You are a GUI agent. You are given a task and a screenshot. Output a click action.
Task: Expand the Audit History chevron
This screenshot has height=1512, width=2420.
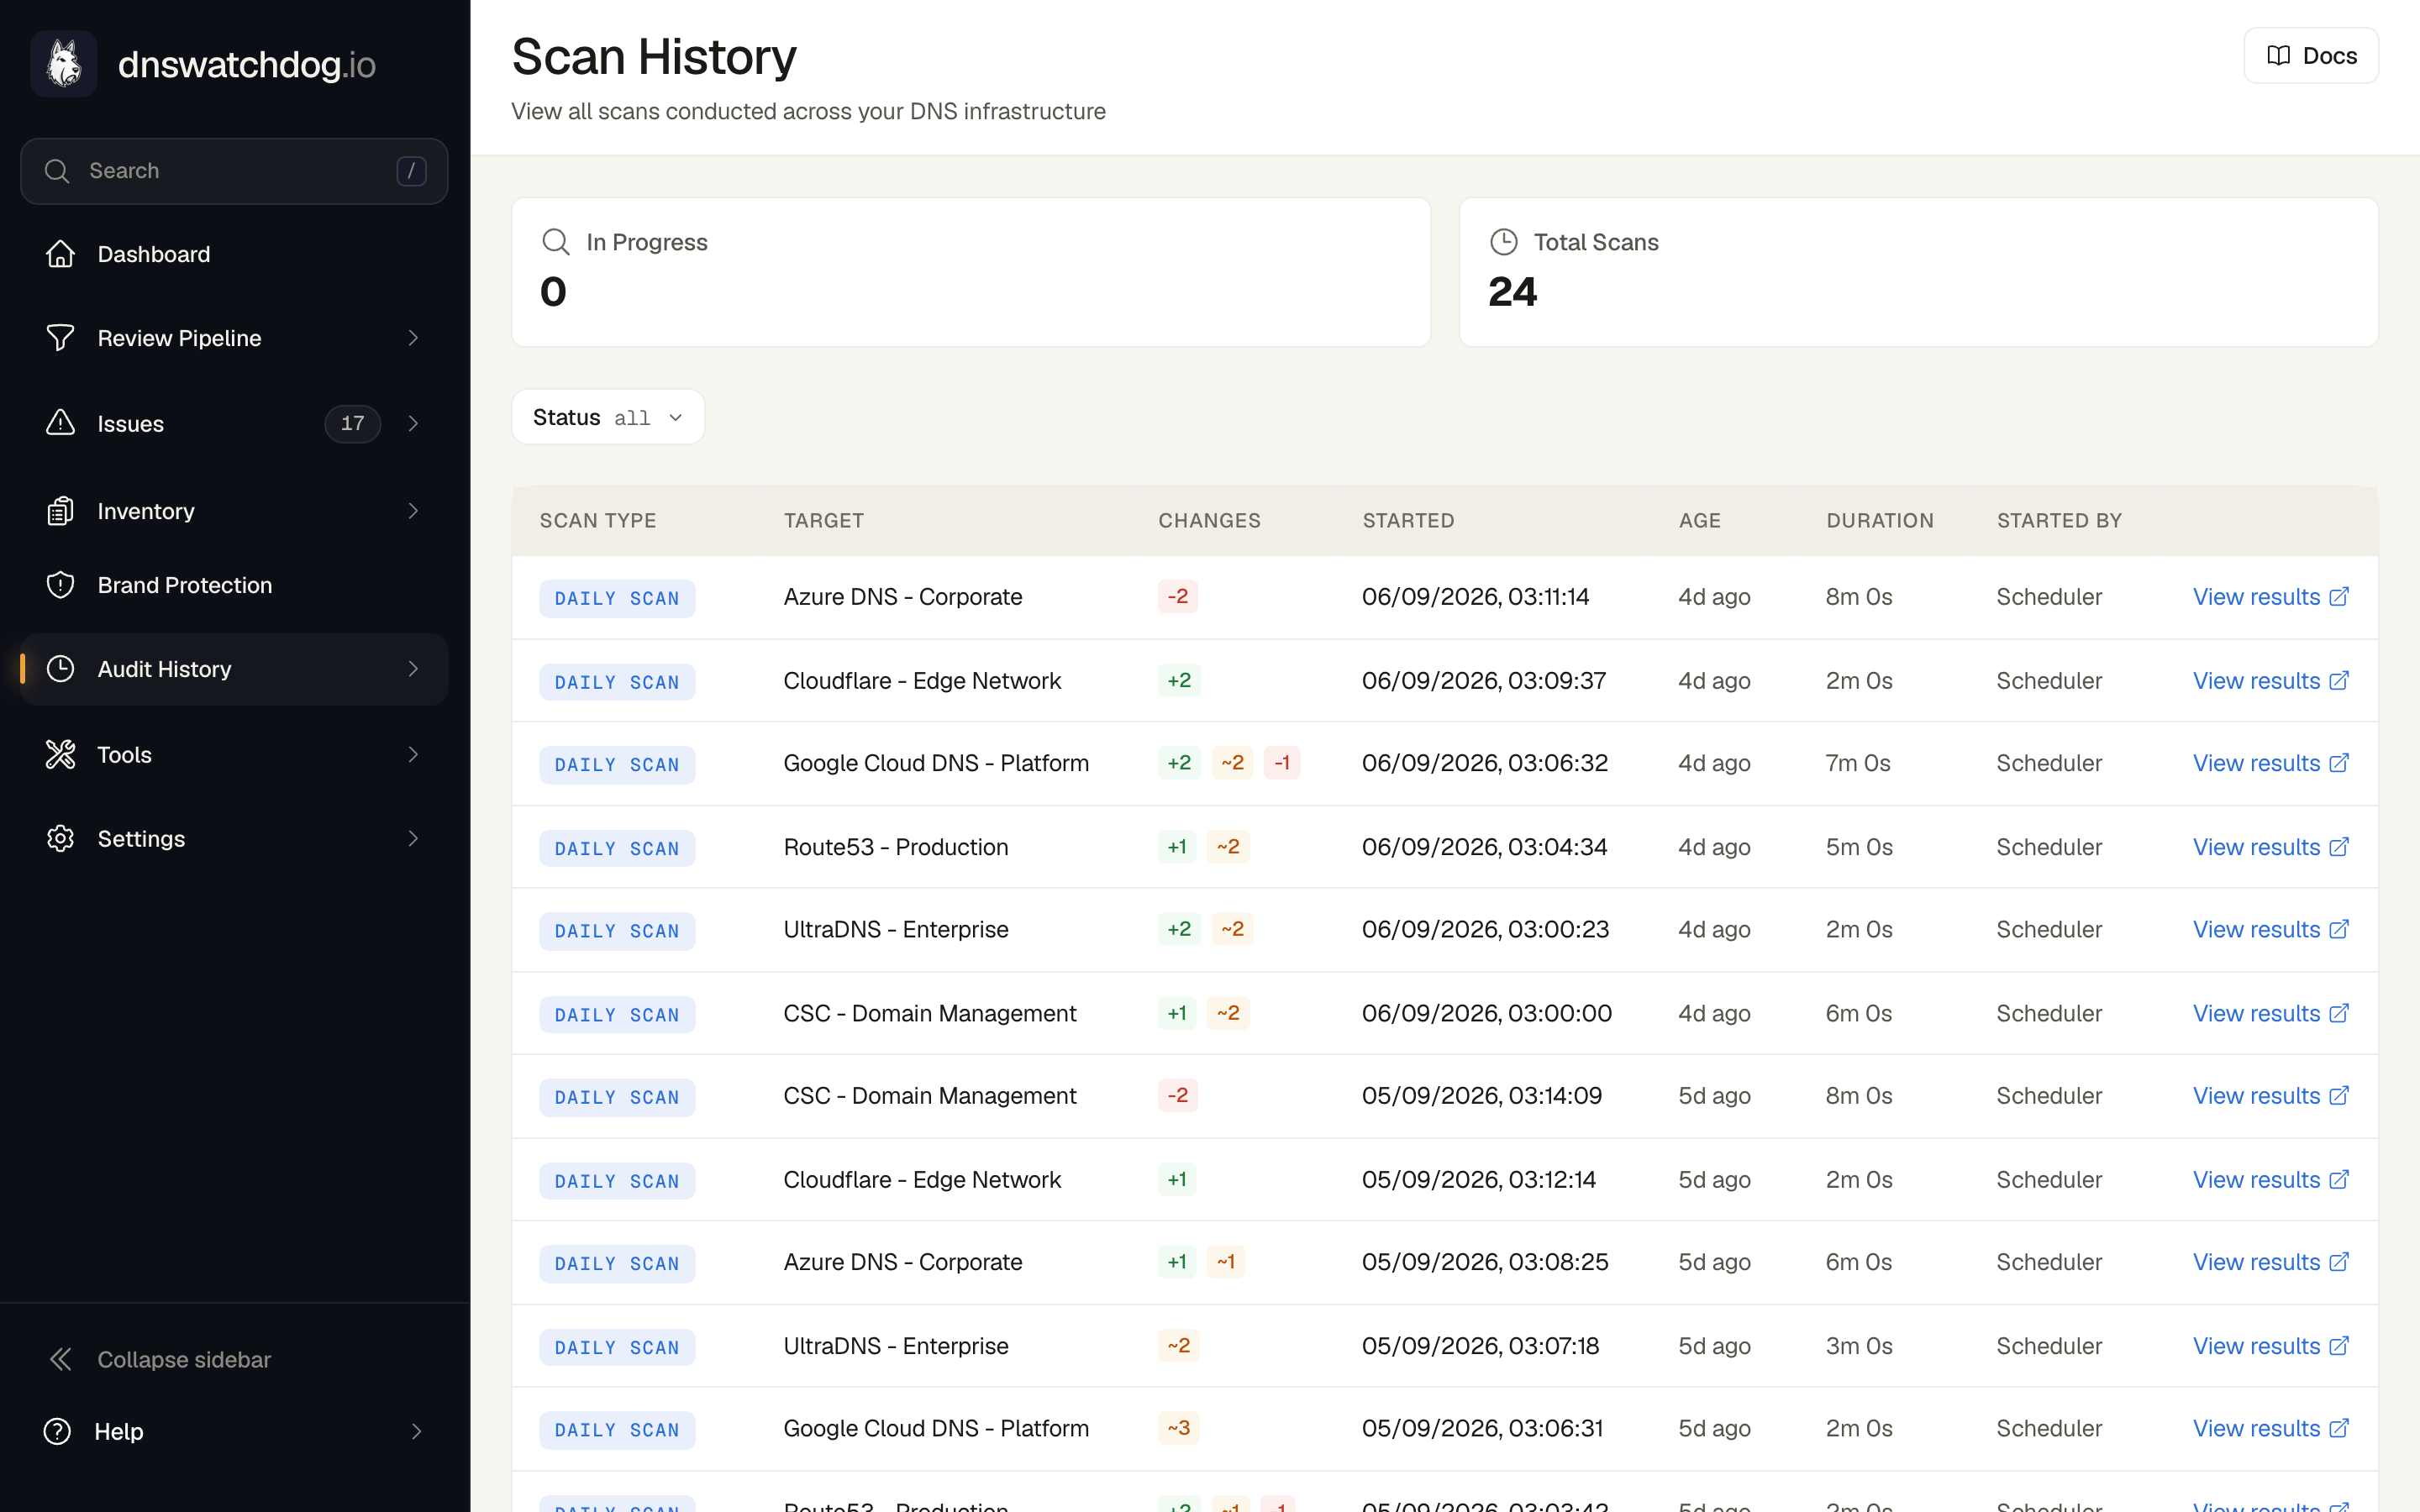[413, 669]
